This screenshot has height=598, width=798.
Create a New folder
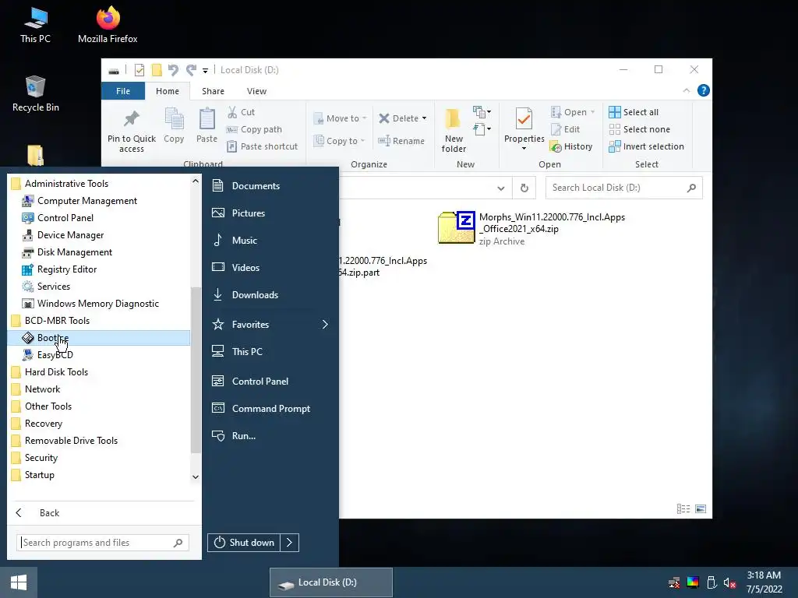[x=454, y=131]
